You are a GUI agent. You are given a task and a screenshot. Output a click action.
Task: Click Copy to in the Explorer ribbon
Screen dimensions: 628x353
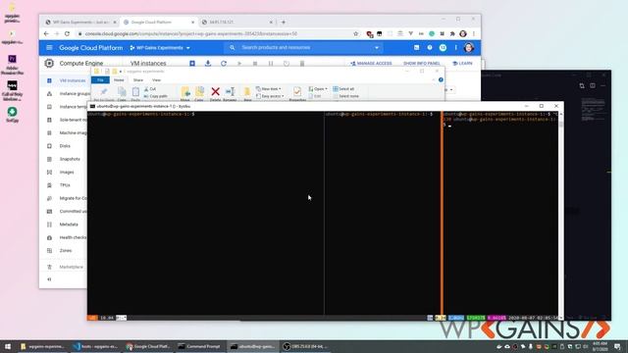[199, 94]
